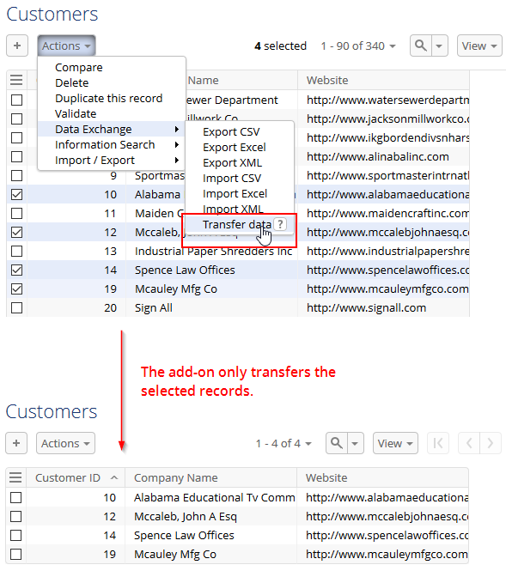This screenshot has height=577, width=506.
Task: Click the next page arrow in the bottom pager
Action: point(491,443)
